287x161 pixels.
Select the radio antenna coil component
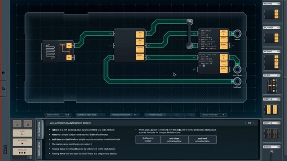pyautogui.click(x=50, y=51)
